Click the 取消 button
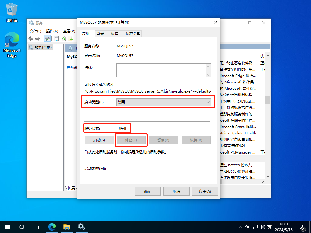The height and width of the screenshot is (233, 311). coord(176,191)
